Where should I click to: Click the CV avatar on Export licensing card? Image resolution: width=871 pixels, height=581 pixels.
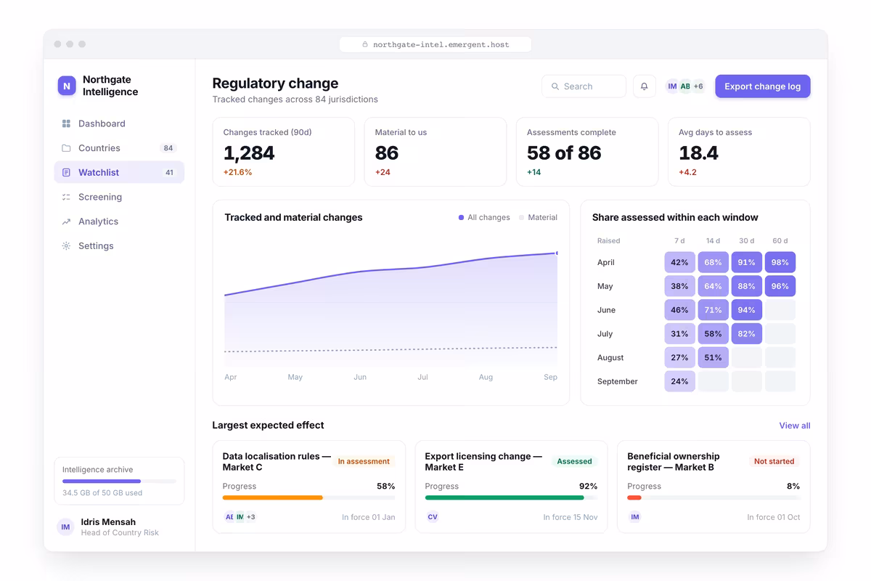tap(433, 517)
